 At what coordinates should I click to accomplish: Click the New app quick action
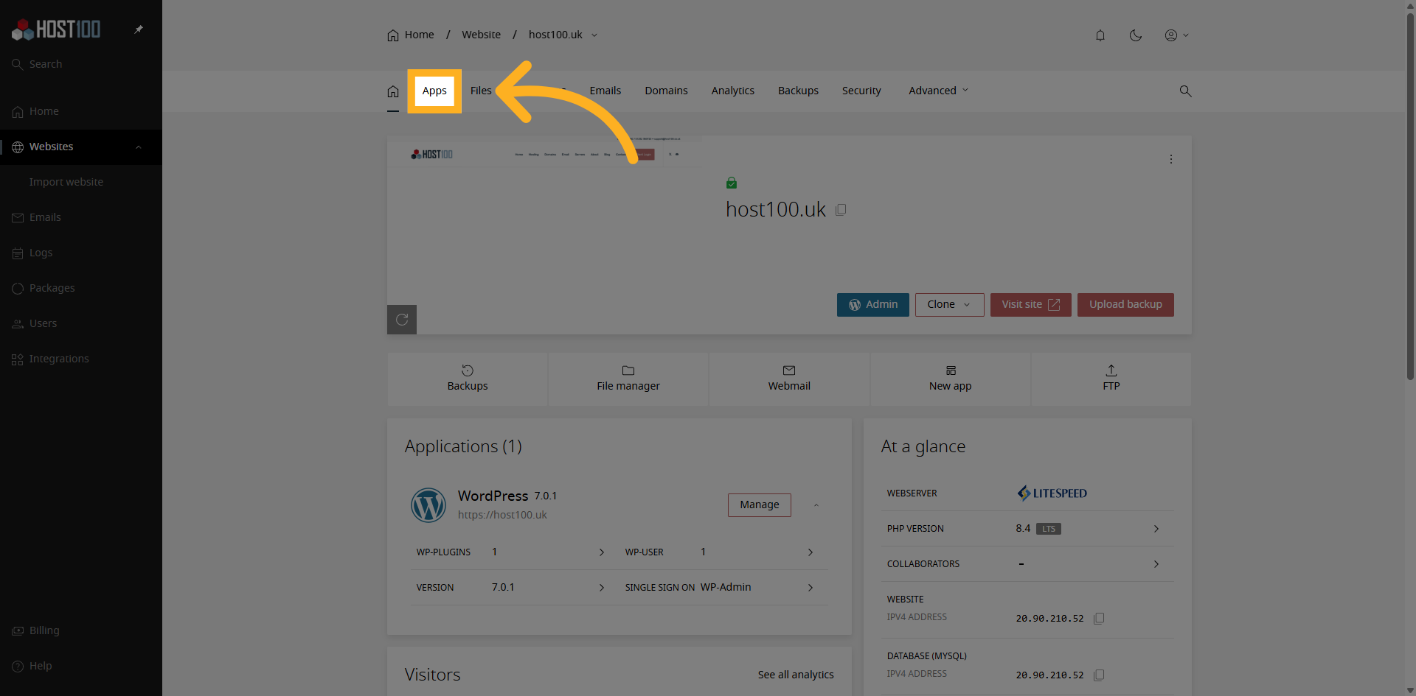(x=950, y=379)
